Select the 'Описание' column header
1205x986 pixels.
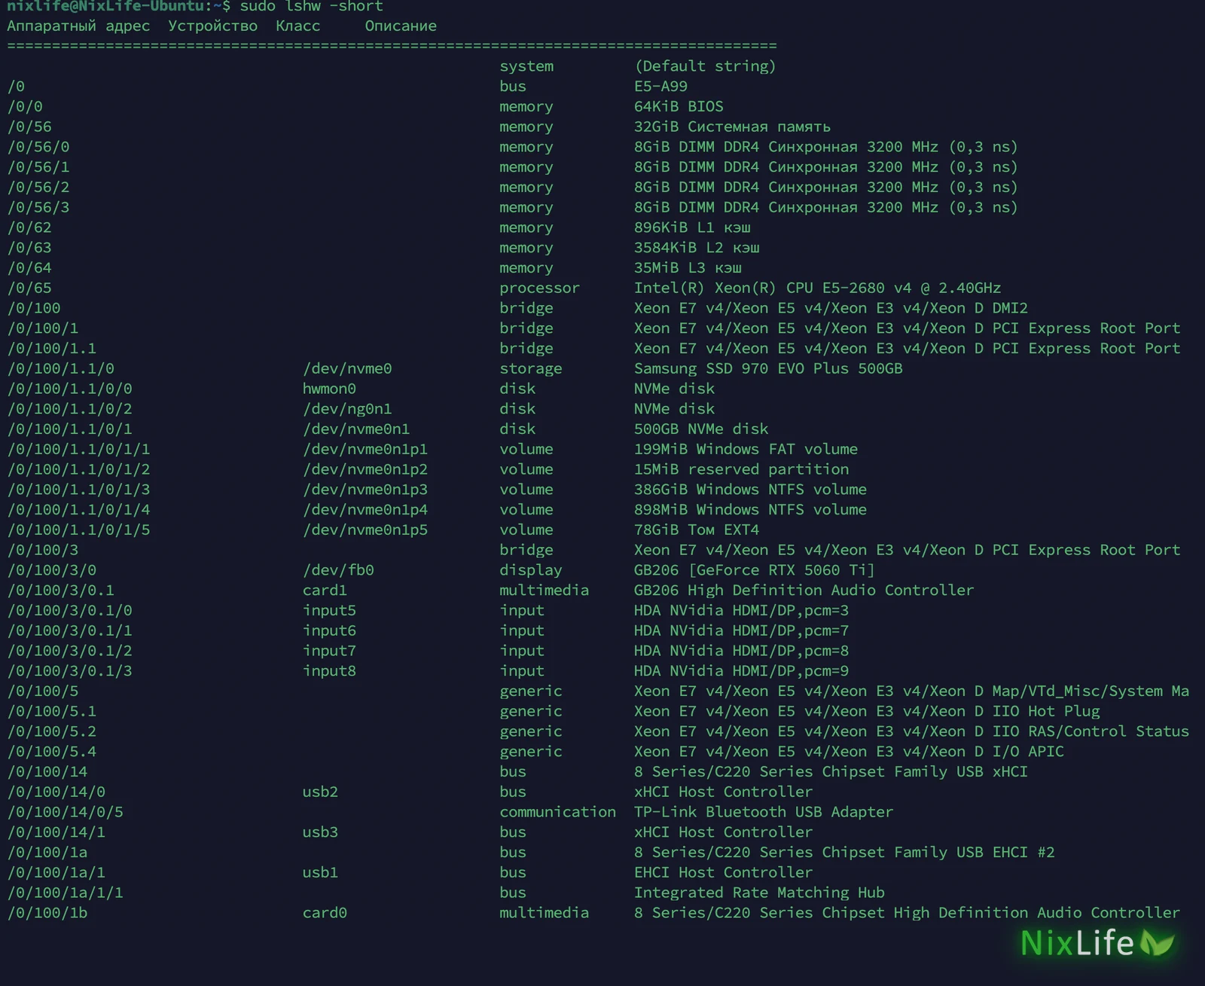tap(401, 26)
